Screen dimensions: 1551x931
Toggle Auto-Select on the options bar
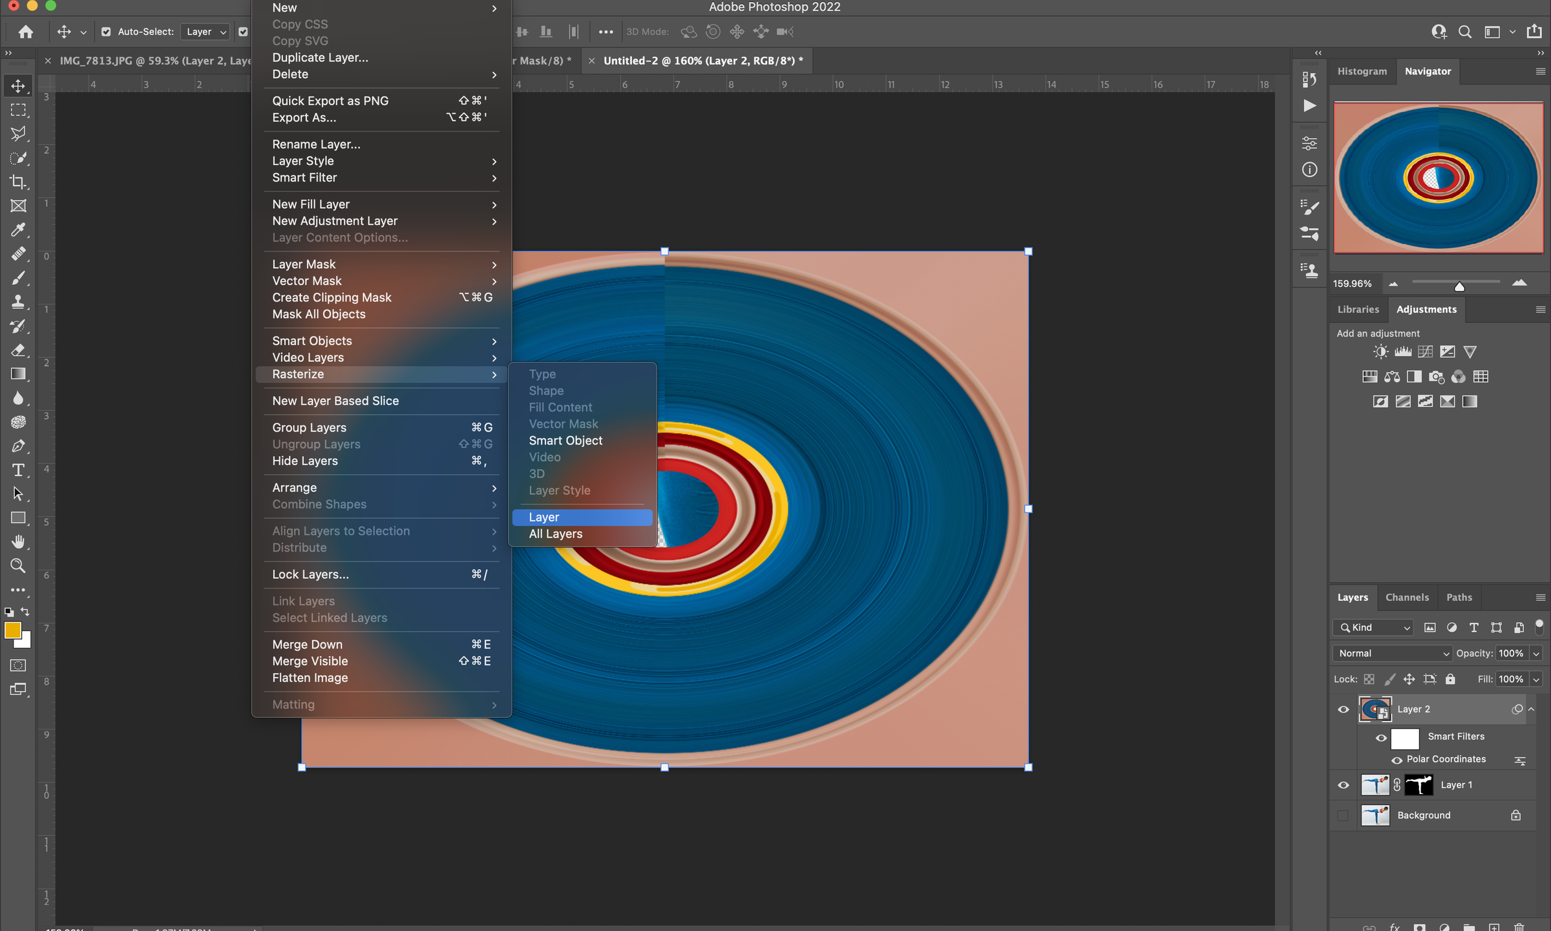coord(105,31)
